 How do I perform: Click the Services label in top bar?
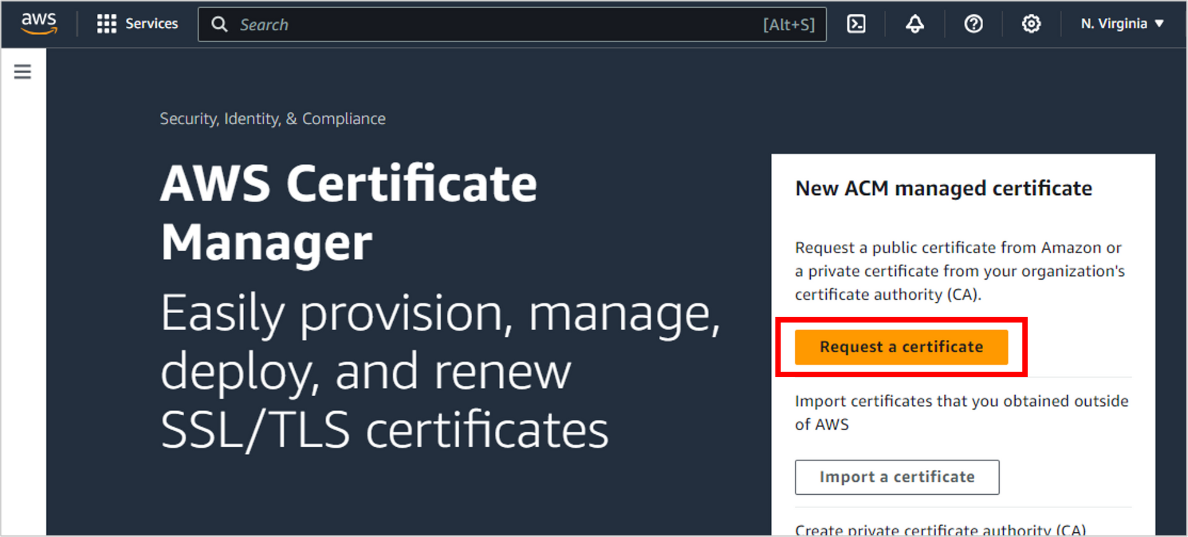151,24
